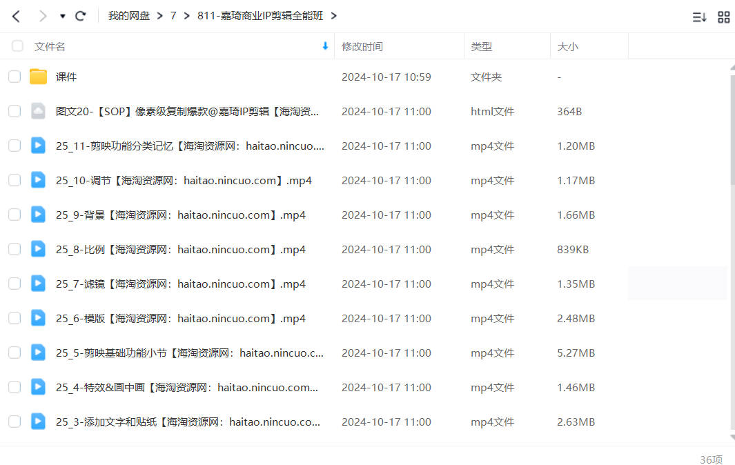The image size is (735, 465).
Task: Navigate to 我的网盘 in breadcrumb
Action: tap(129, 16)
